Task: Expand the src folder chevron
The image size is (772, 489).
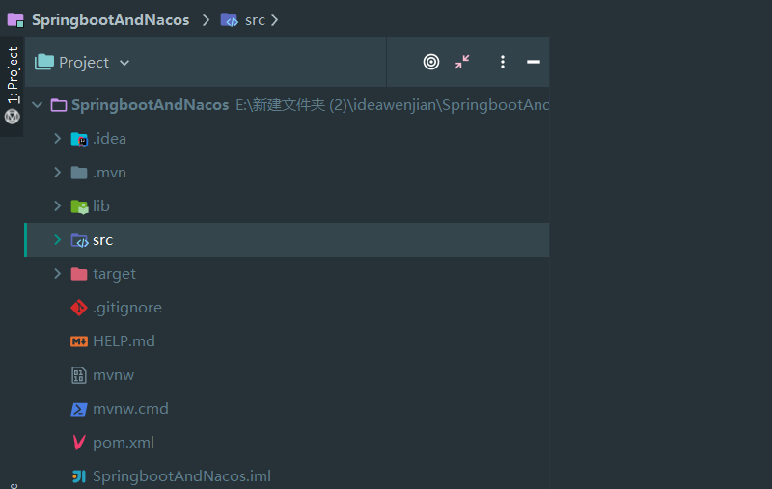Action: pos(58,240)
